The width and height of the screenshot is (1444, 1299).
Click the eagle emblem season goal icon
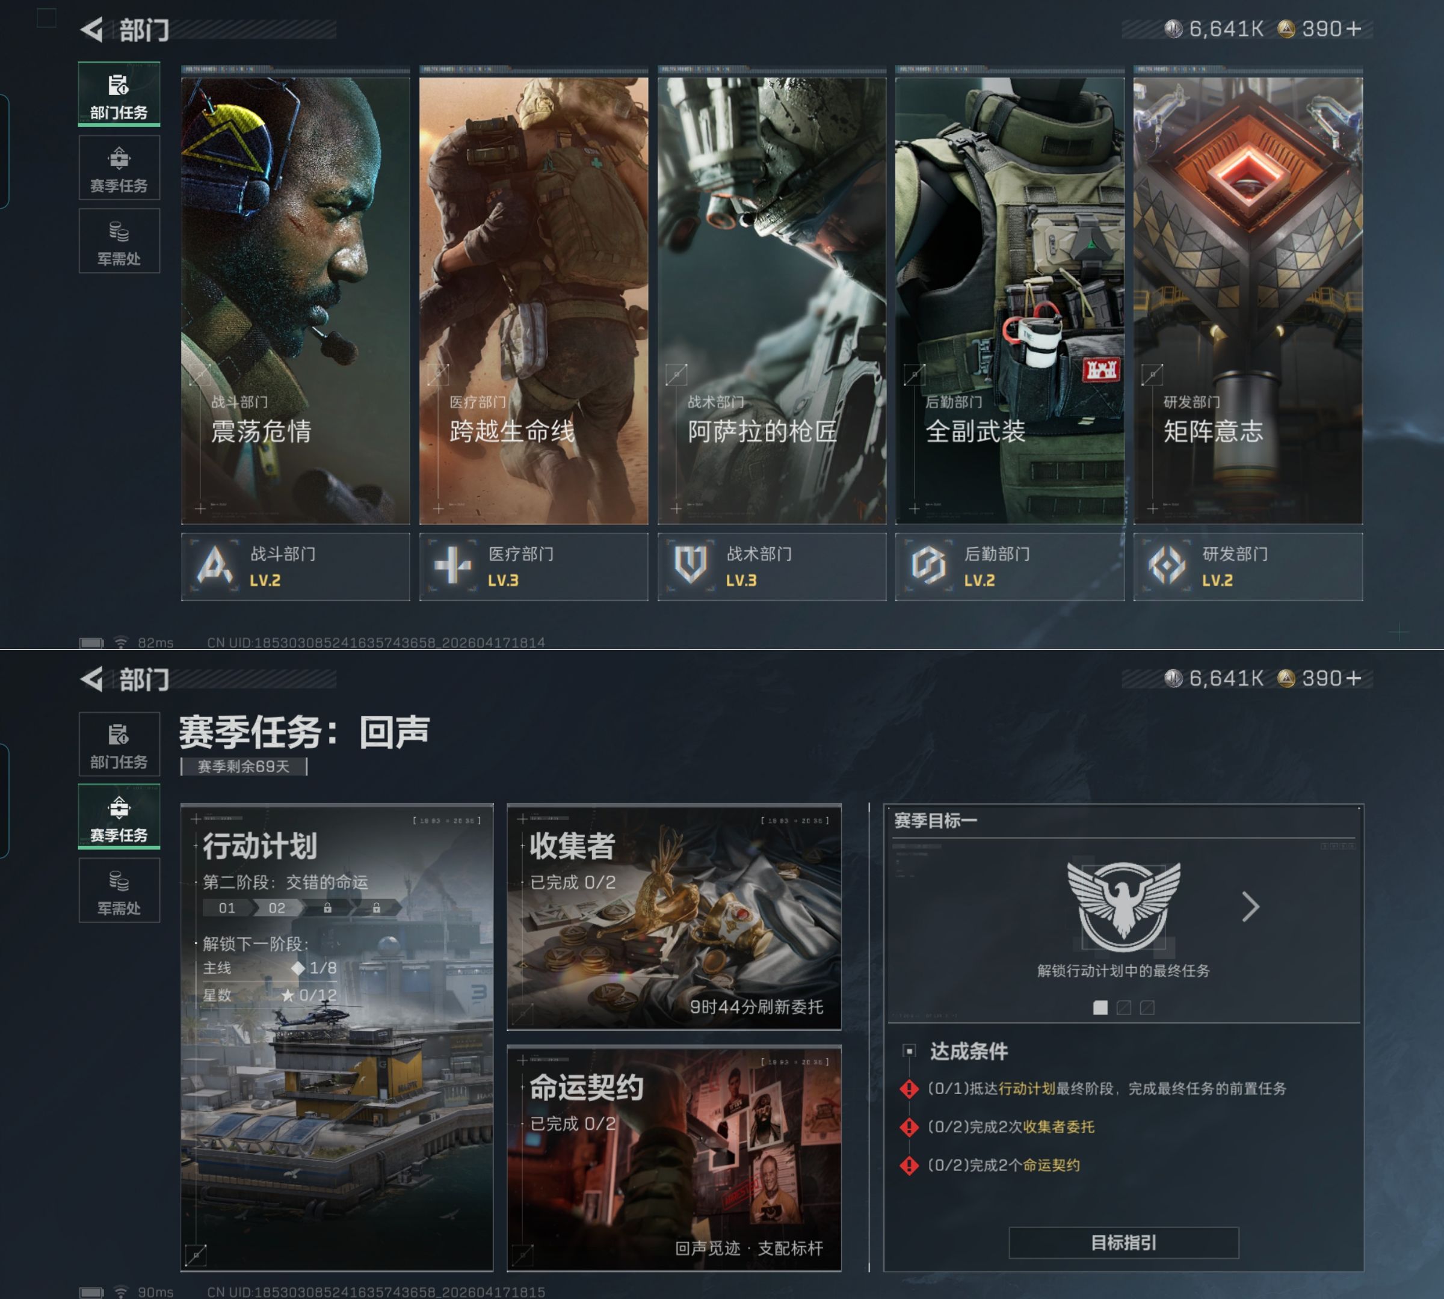[1123, 906]
